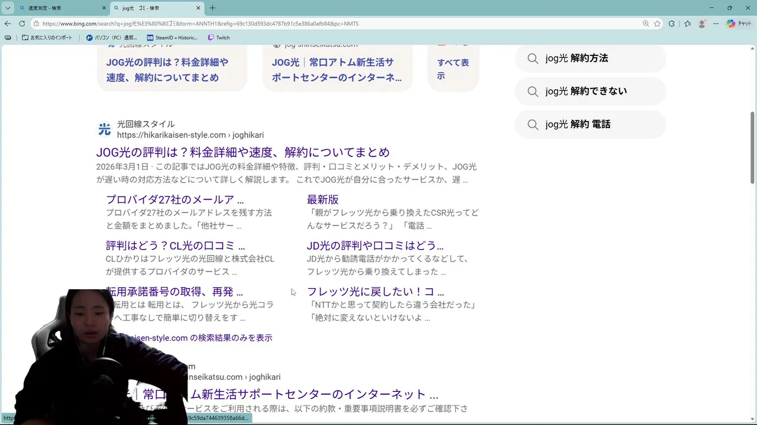Click the 光回線スタイル site favicon
This screenshot has height=425, width=757.
click(104, 129)
